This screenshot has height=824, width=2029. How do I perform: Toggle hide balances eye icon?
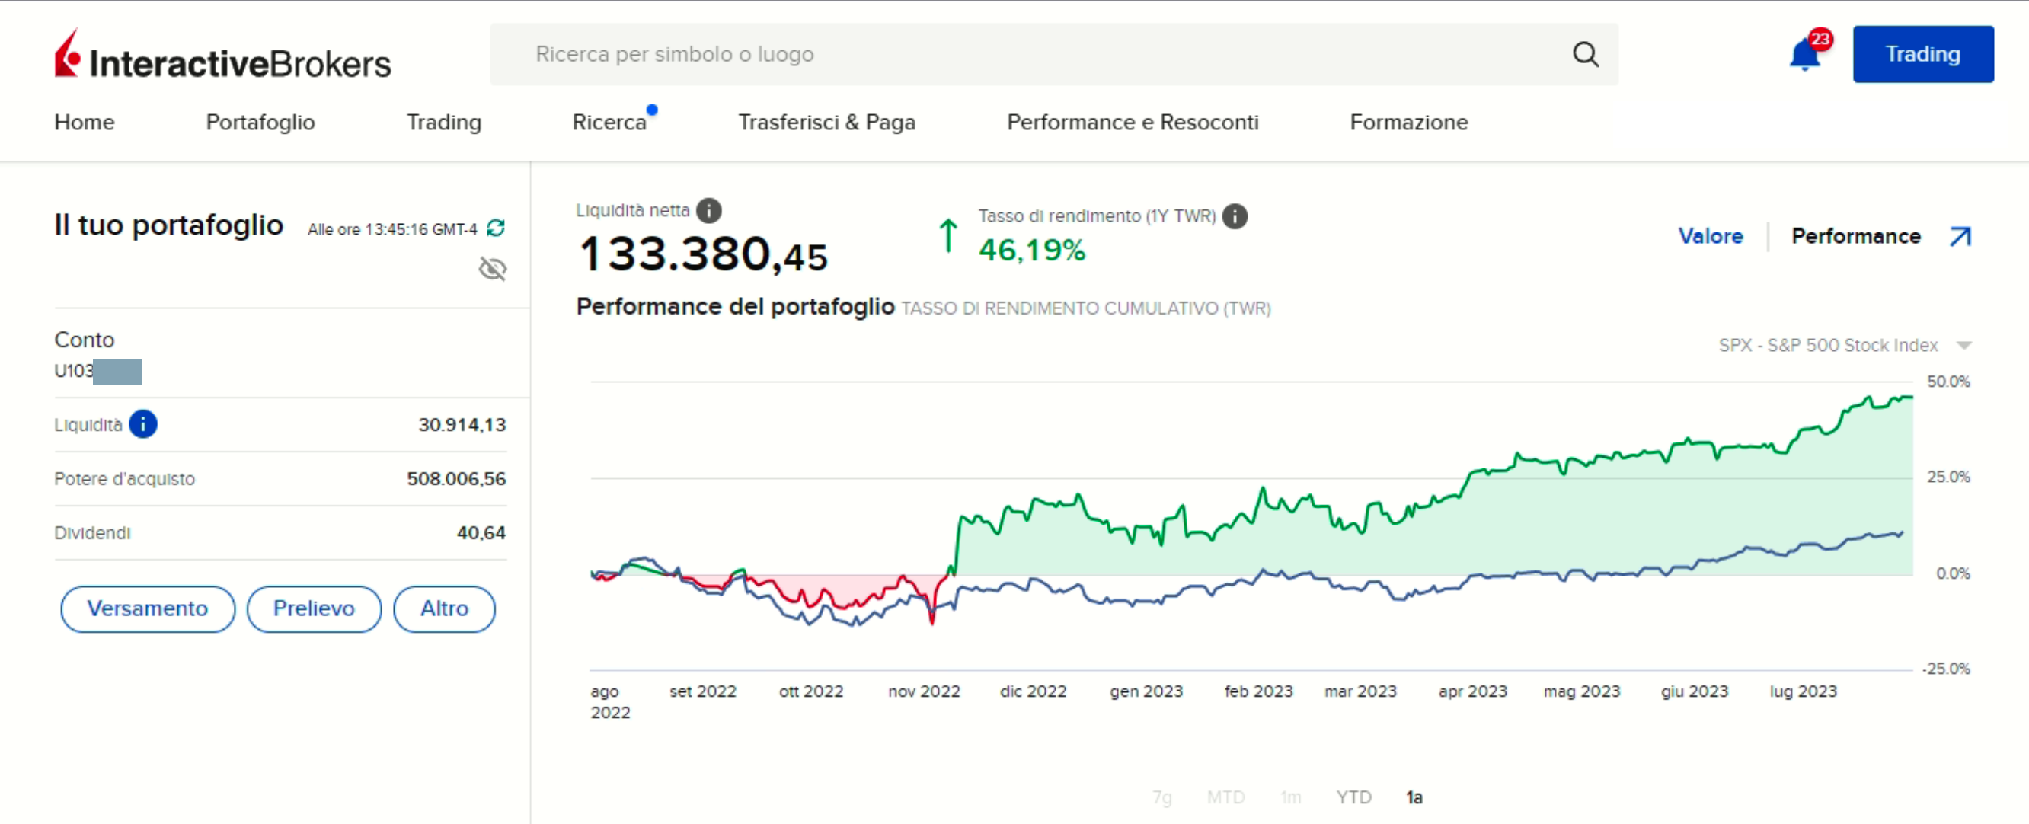pyautogui.click(x=493, y=270)
